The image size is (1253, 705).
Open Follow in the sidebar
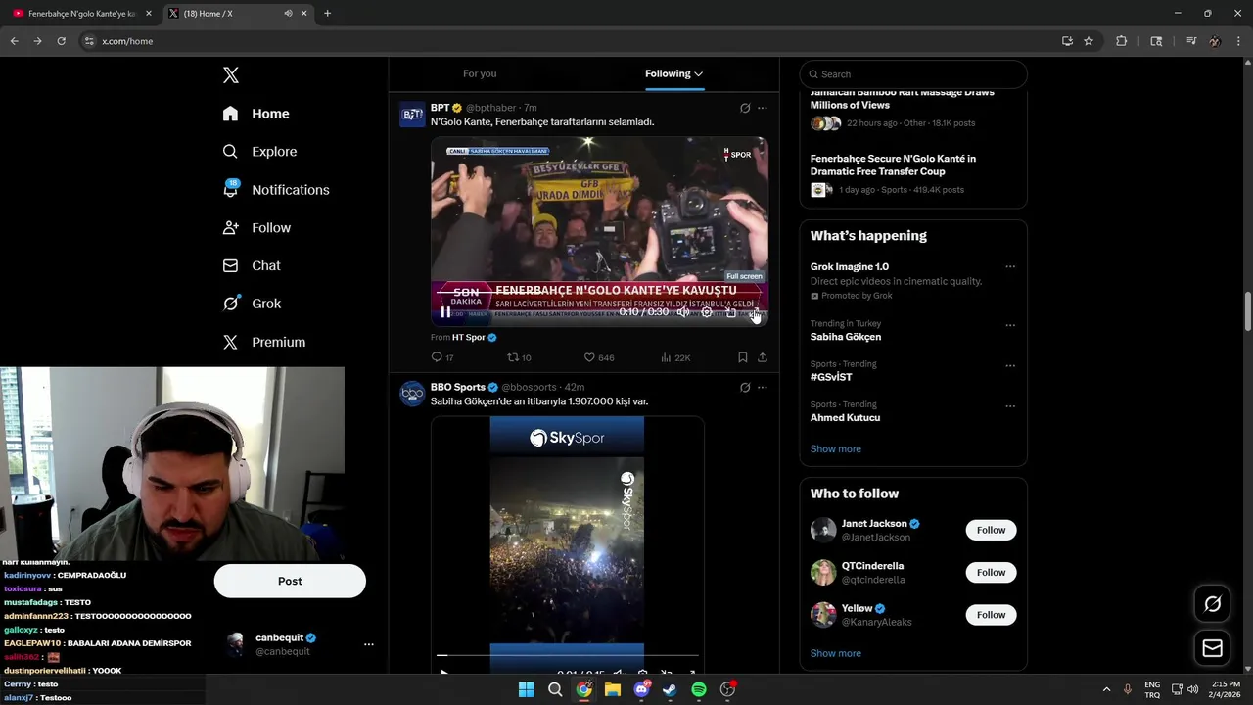(x=257, y=227)
